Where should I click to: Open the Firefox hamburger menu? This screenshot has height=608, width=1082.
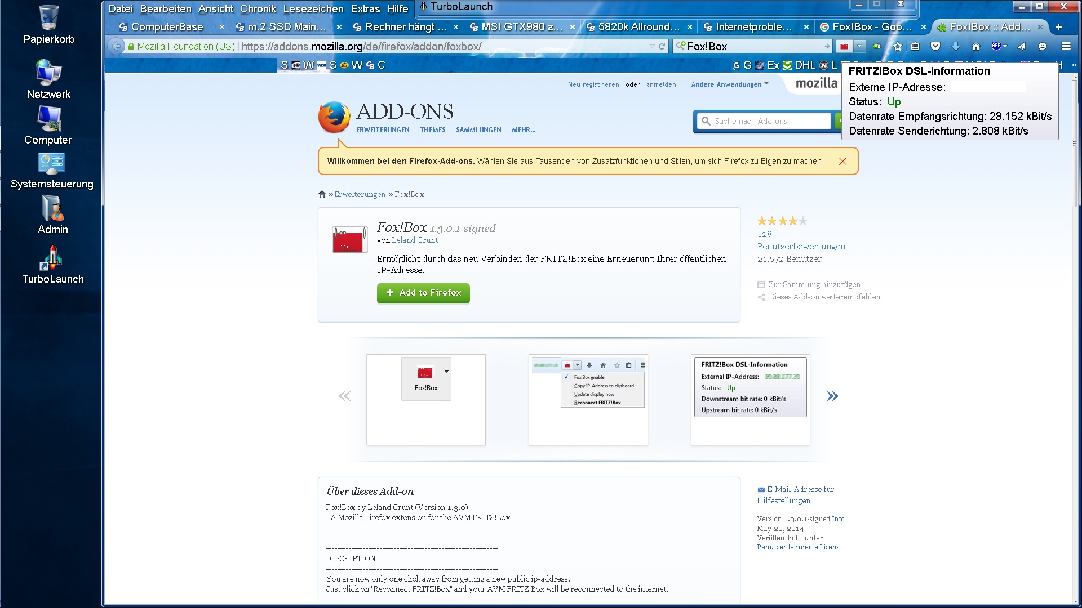coord(1066,47)
